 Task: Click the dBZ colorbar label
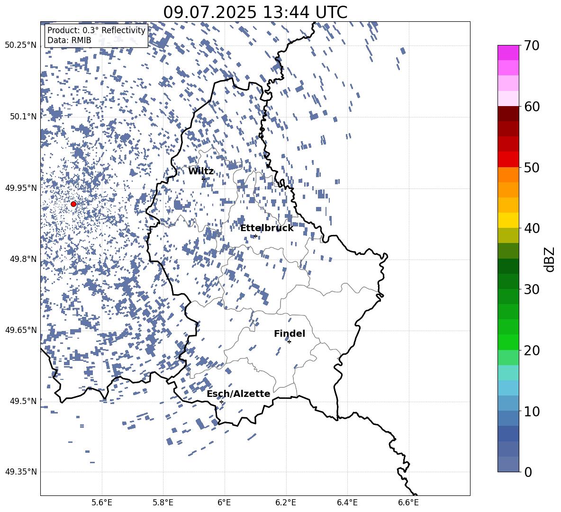549,259
